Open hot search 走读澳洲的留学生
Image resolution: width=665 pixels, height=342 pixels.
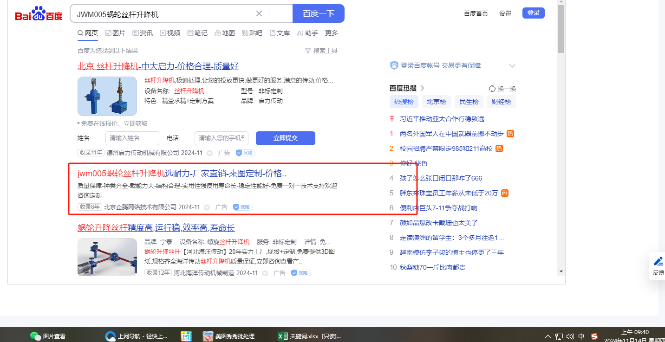[452, 238]
